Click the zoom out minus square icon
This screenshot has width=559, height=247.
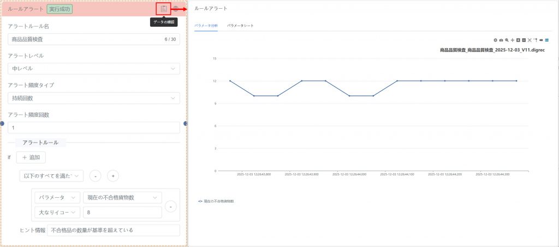point(524,40)
